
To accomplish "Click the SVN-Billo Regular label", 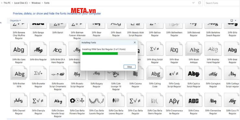I will (232, 34).
